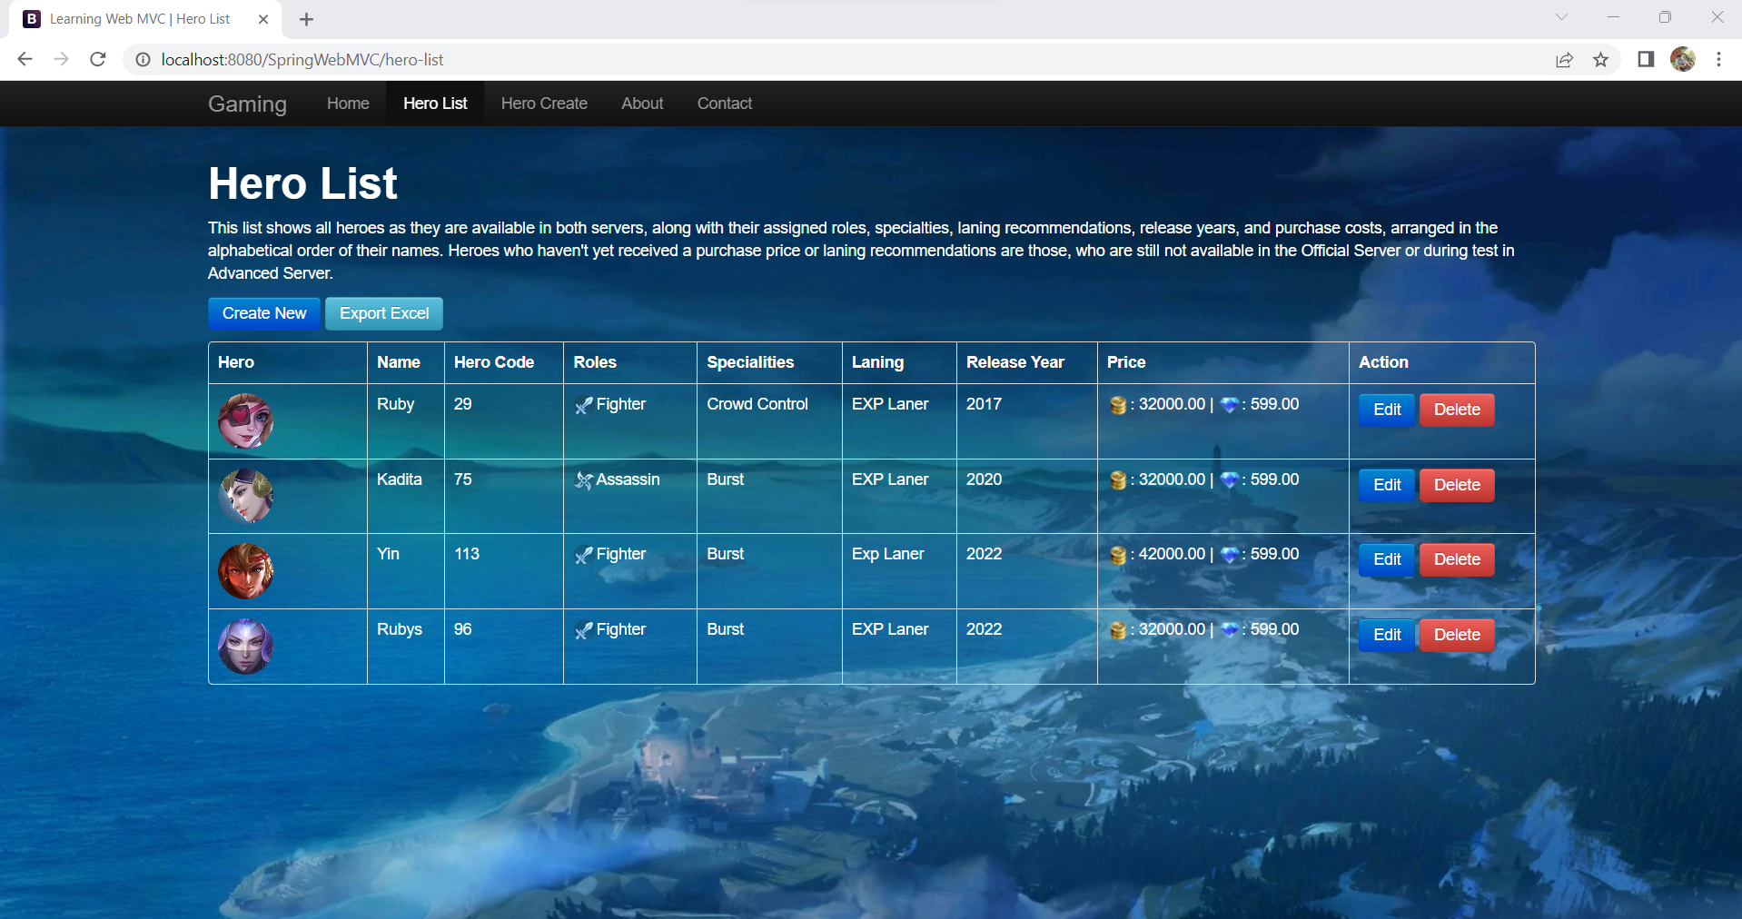The width and height of the screenshot is (1742, 919).
Task: Click Yin's hero portrait
Action: [x=245, y=571]
